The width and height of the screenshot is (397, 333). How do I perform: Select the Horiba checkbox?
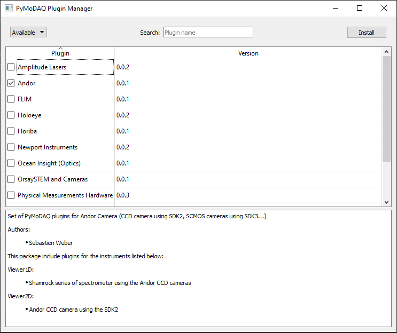pos(11,131)
